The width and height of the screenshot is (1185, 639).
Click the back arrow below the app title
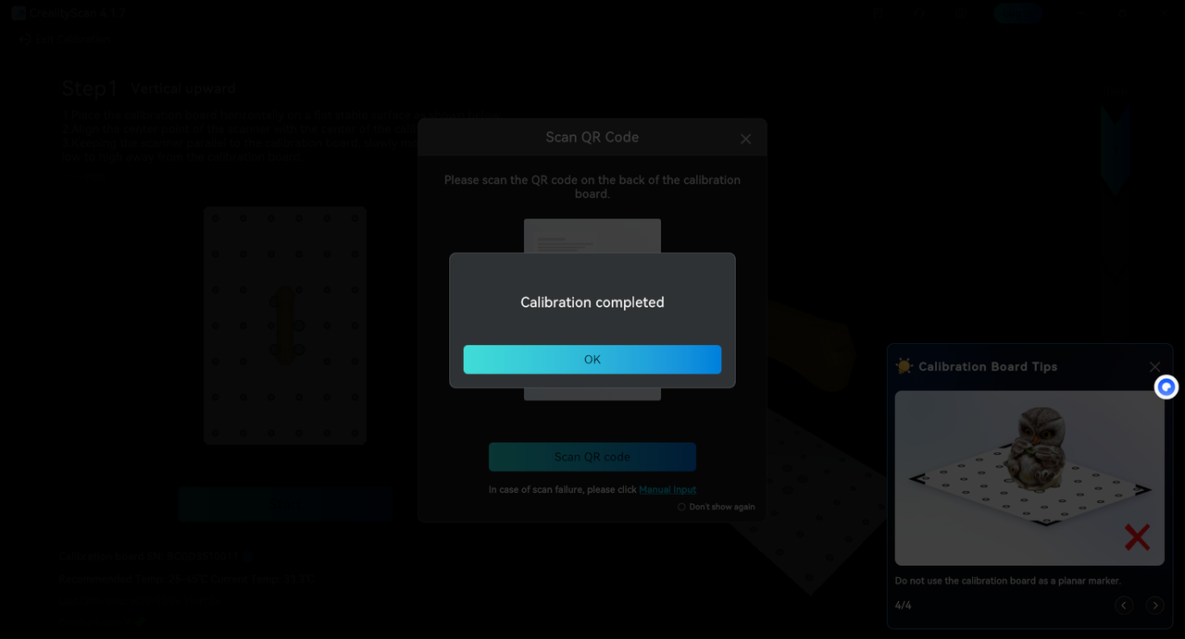(x=25, y=40)
